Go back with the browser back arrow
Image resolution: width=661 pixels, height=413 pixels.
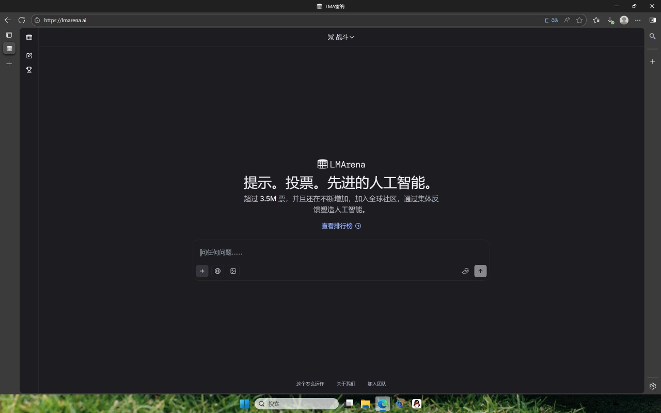[7, 20]
